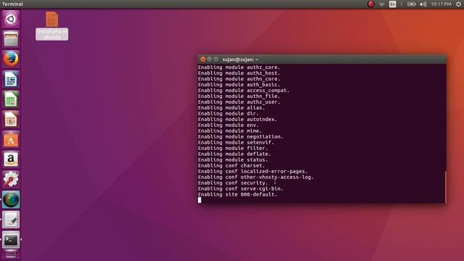
Task: Click the terminal's vertical scrollbar handle
Action: click(445, 187)
